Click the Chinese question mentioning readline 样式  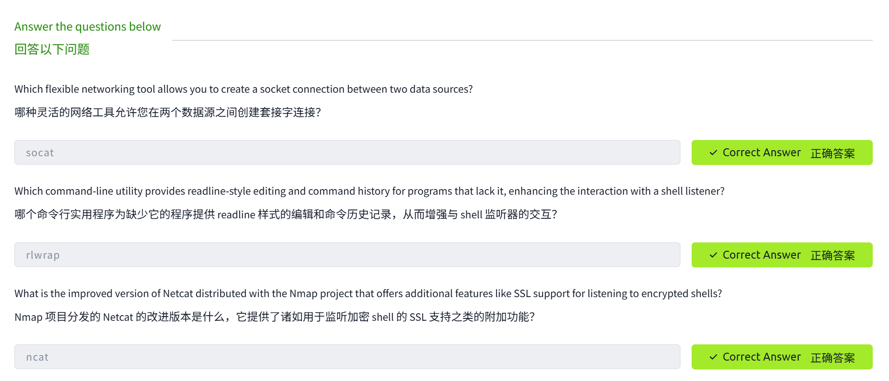point(286,214)
